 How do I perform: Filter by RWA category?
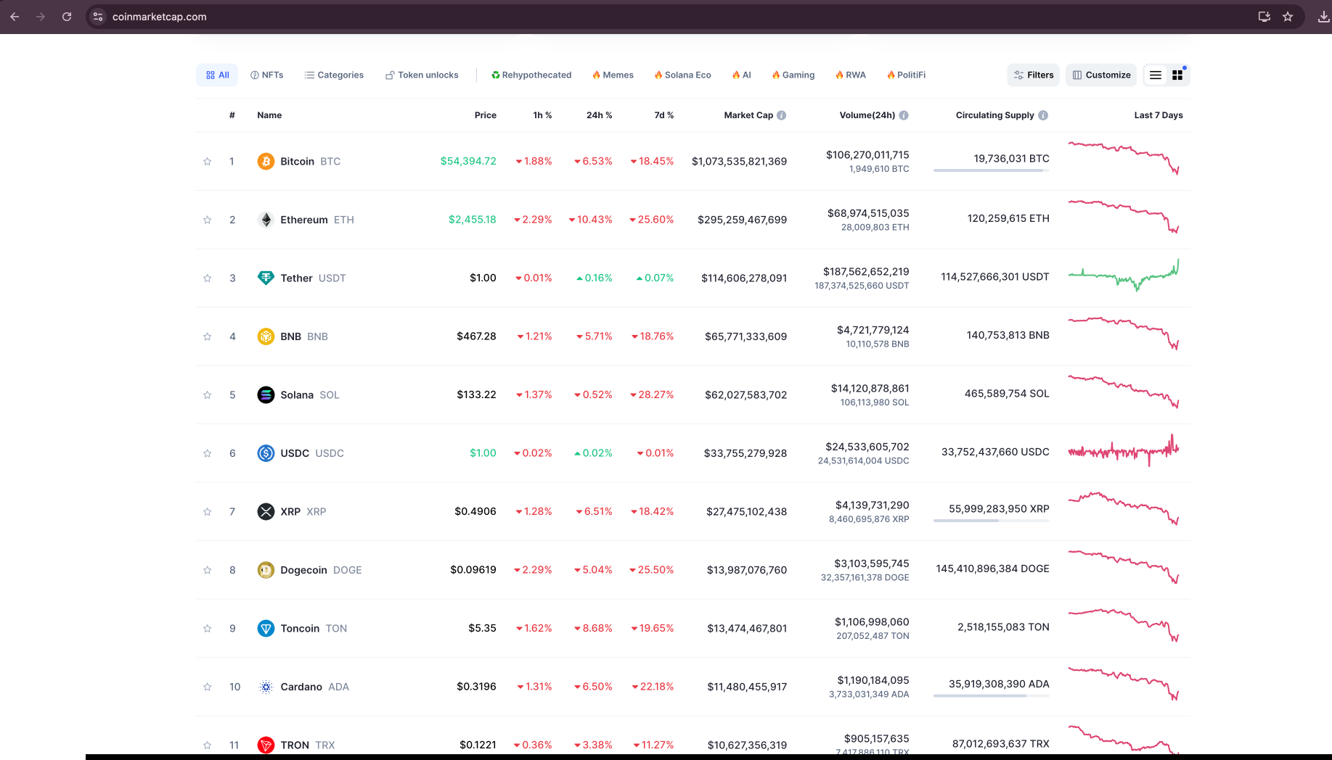coord(850,75)
